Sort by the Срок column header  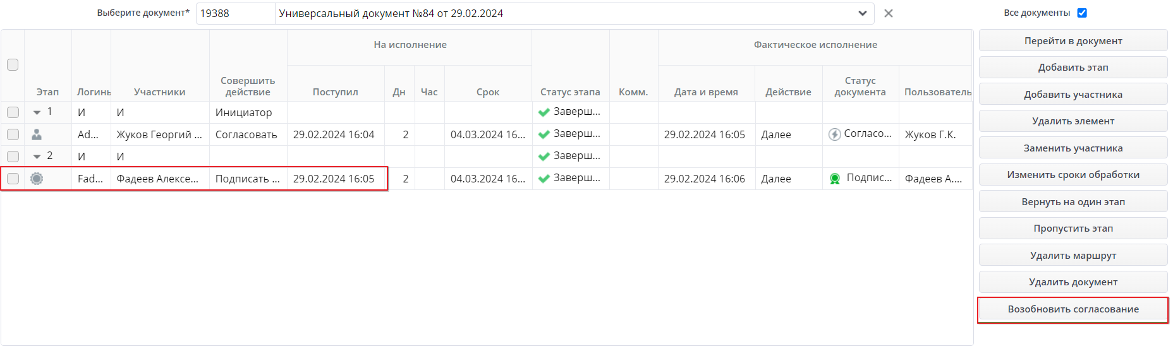[488, 92]
